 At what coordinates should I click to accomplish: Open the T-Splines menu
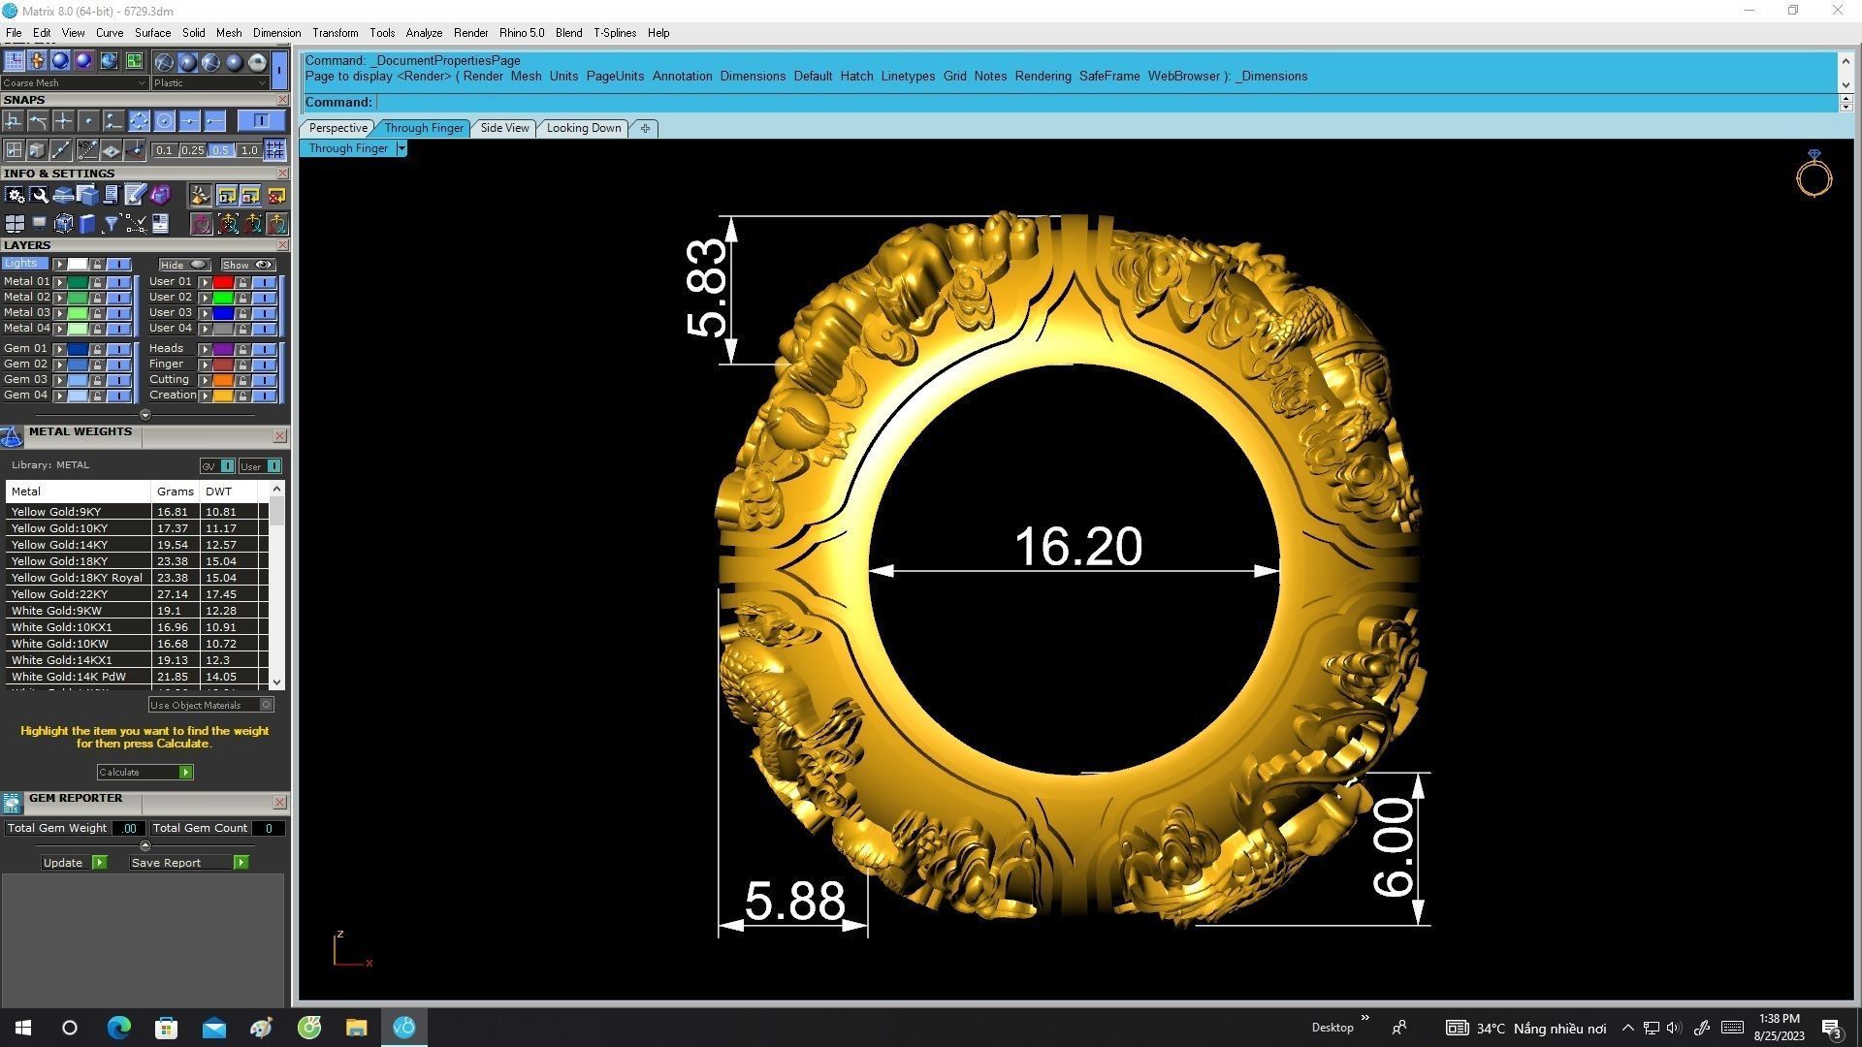tap(614, 33)
